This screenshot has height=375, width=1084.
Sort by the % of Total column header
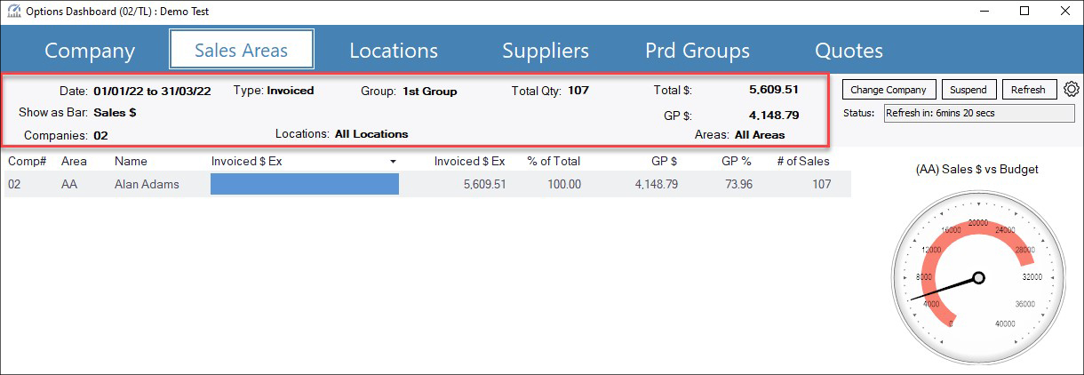pos(553,161)
